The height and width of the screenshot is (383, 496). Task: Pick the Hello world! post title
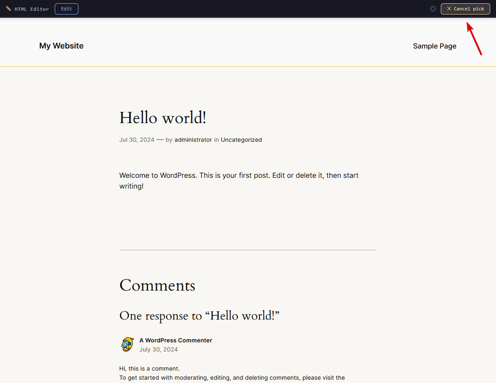pos(163,118)
